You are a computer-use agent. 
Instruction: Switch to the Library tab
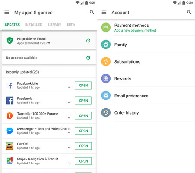[54, 25]
